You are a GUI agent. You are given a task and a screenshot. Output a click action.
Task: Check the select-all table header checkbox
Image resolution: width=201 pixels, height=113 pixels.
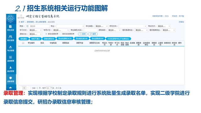[23, 43]
